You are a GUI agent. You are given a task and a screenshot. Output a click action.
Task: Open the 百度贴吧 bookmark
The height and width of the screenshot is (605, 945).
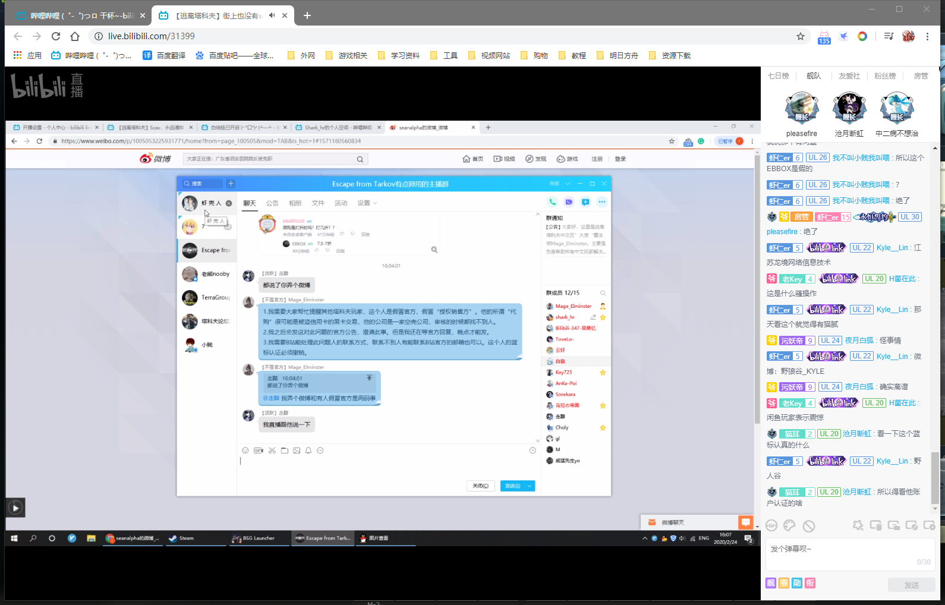click(x=234, y=55)
